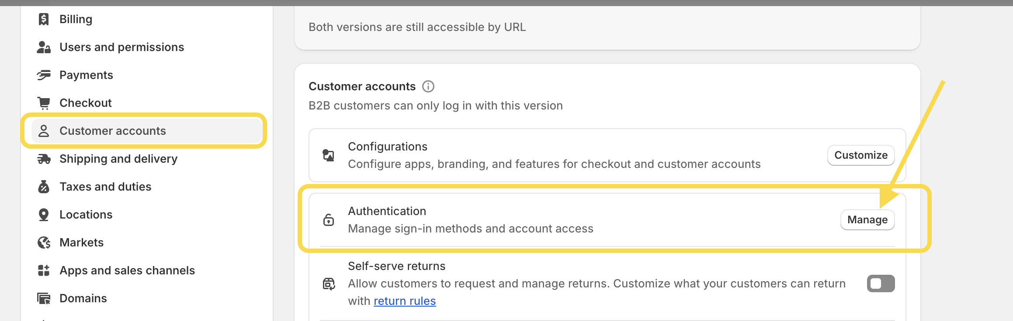Viewport: 1013px width, 321px height.
Task: Open Apps and sales channels
Action: click(128, 270)
